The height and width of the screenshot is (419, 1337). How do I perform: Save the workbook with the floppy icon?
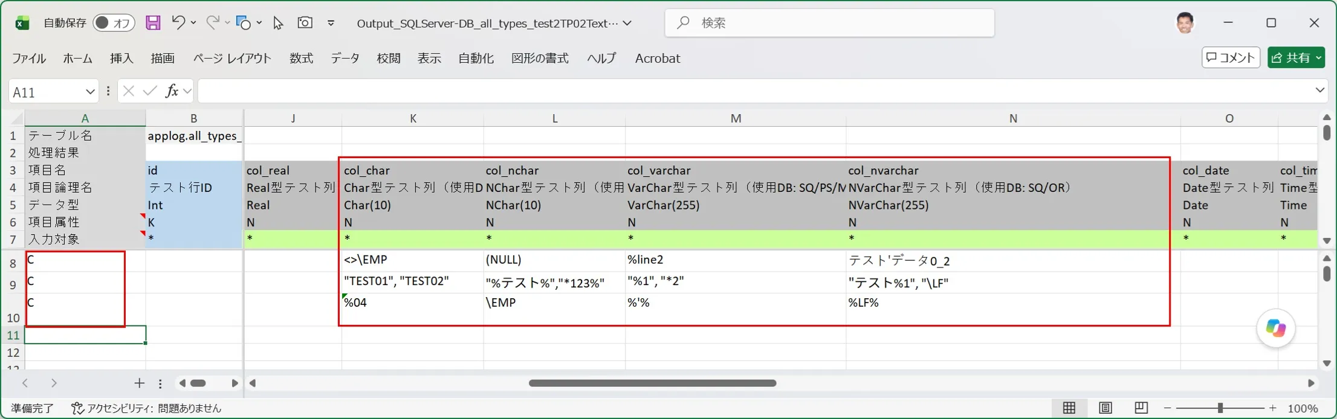(153, 23)
